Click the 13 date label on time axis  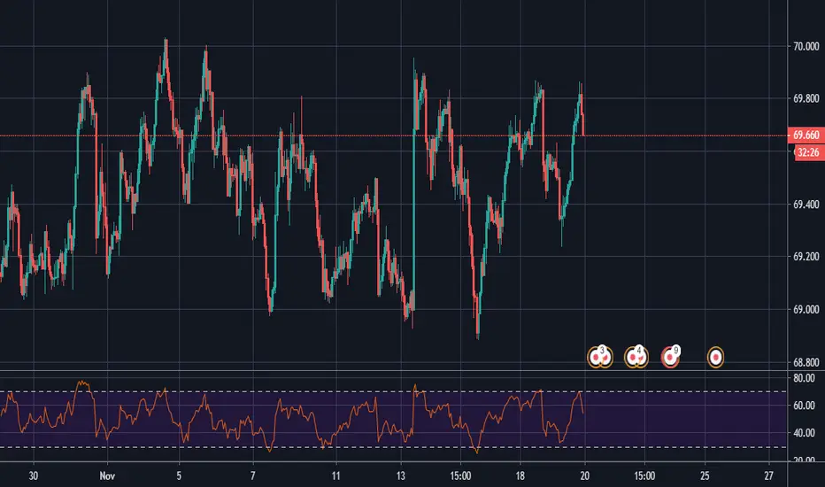coord(401,476)
